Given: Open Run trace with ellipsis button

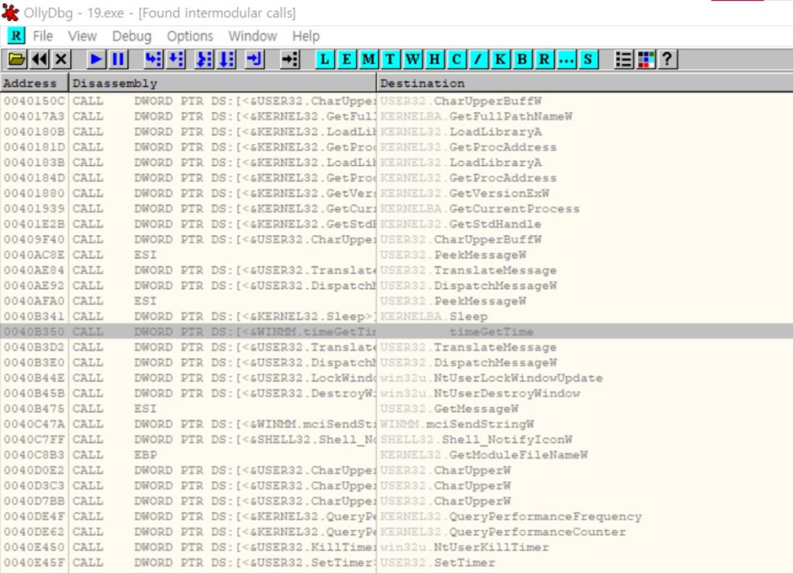Looking at the screenshot, I should pyautogui.click(x=566, y=60).
